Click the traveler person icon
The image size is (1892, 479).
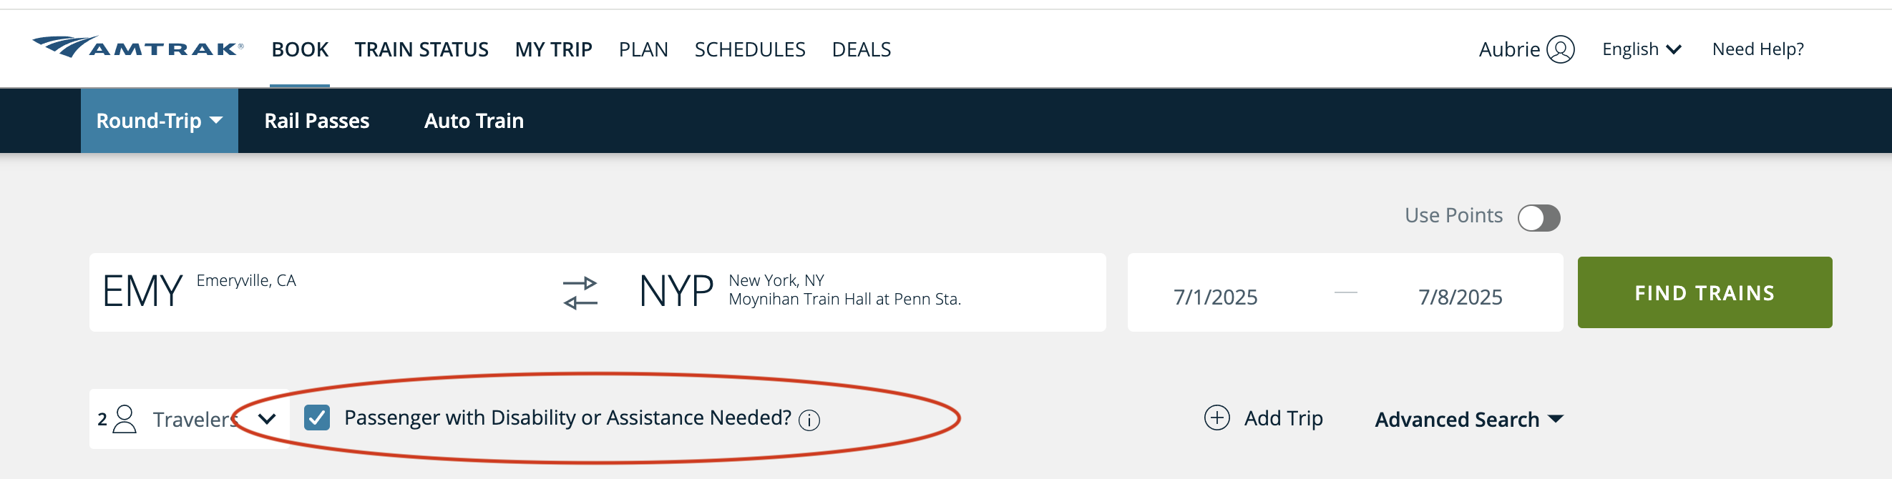tap(126, 418)
